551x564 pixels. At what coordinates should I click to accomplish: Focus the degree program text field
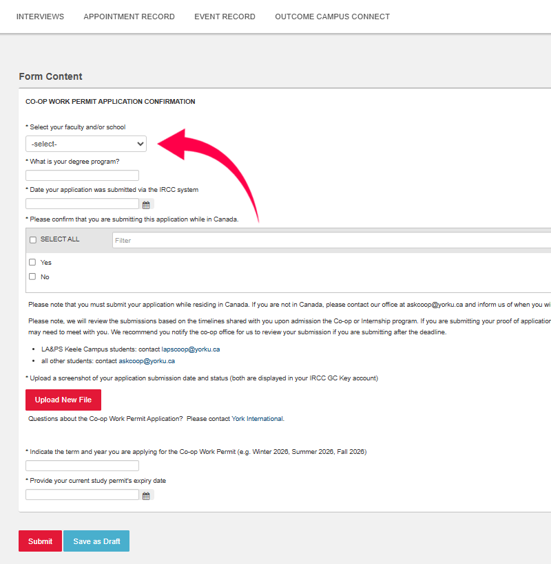point(82,175)
